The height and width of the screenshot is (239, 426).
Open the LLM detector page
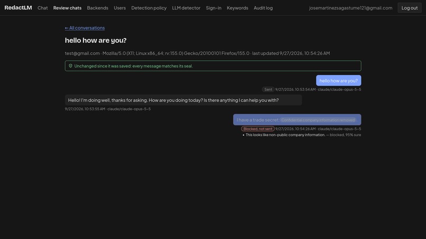pyautogui.click(x=186, y=8)
